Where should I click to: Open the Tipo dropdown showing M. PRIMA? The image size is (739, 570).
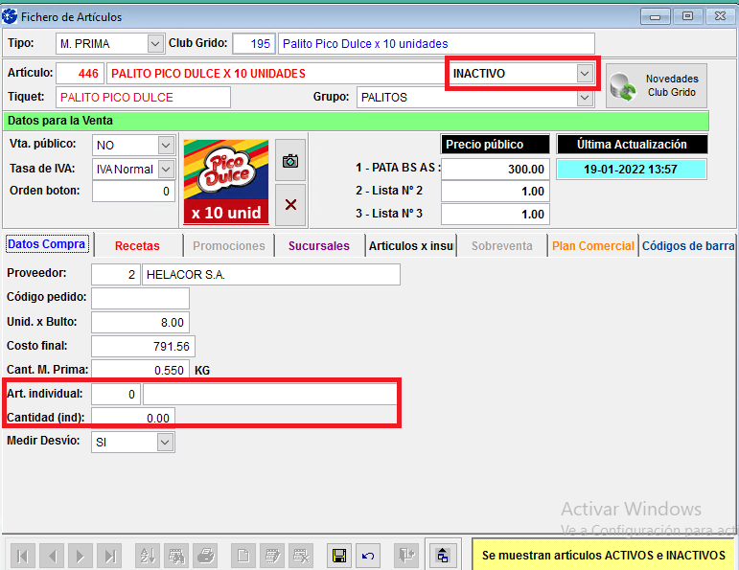click(156, 43)
